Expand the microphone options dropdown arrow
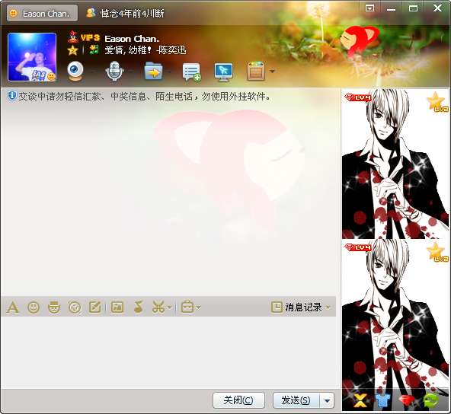451x414 pixels. [x=130, y=72]
